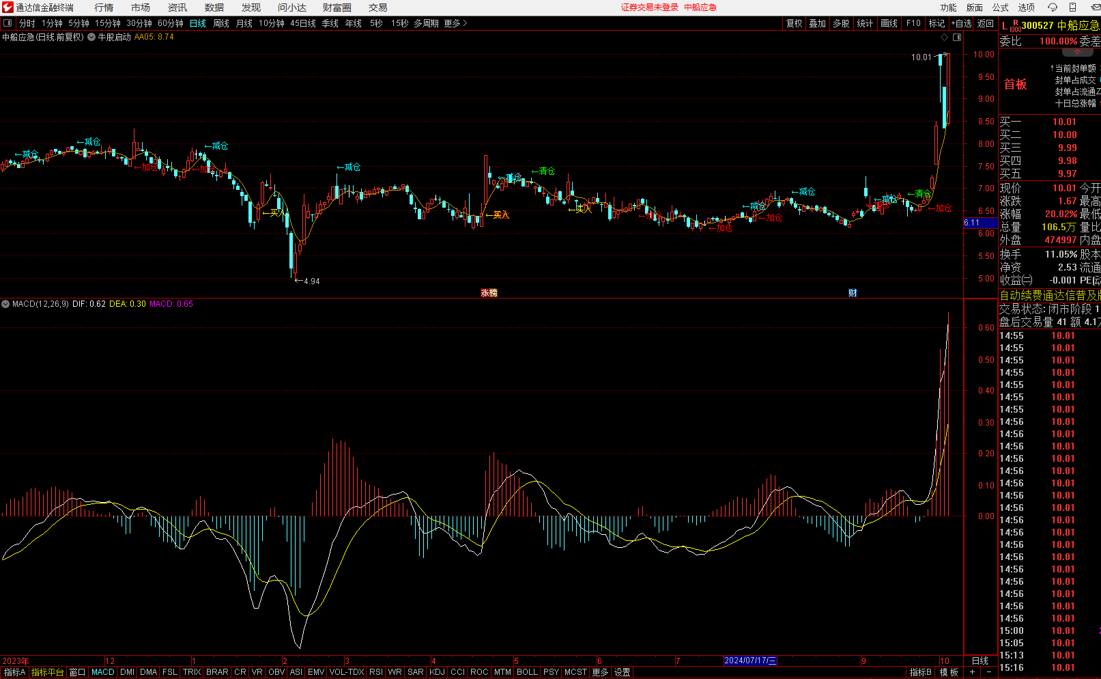Click the 标记 mark button
The height and width of the screenshot is (679, 1101).
coord(937,23)
